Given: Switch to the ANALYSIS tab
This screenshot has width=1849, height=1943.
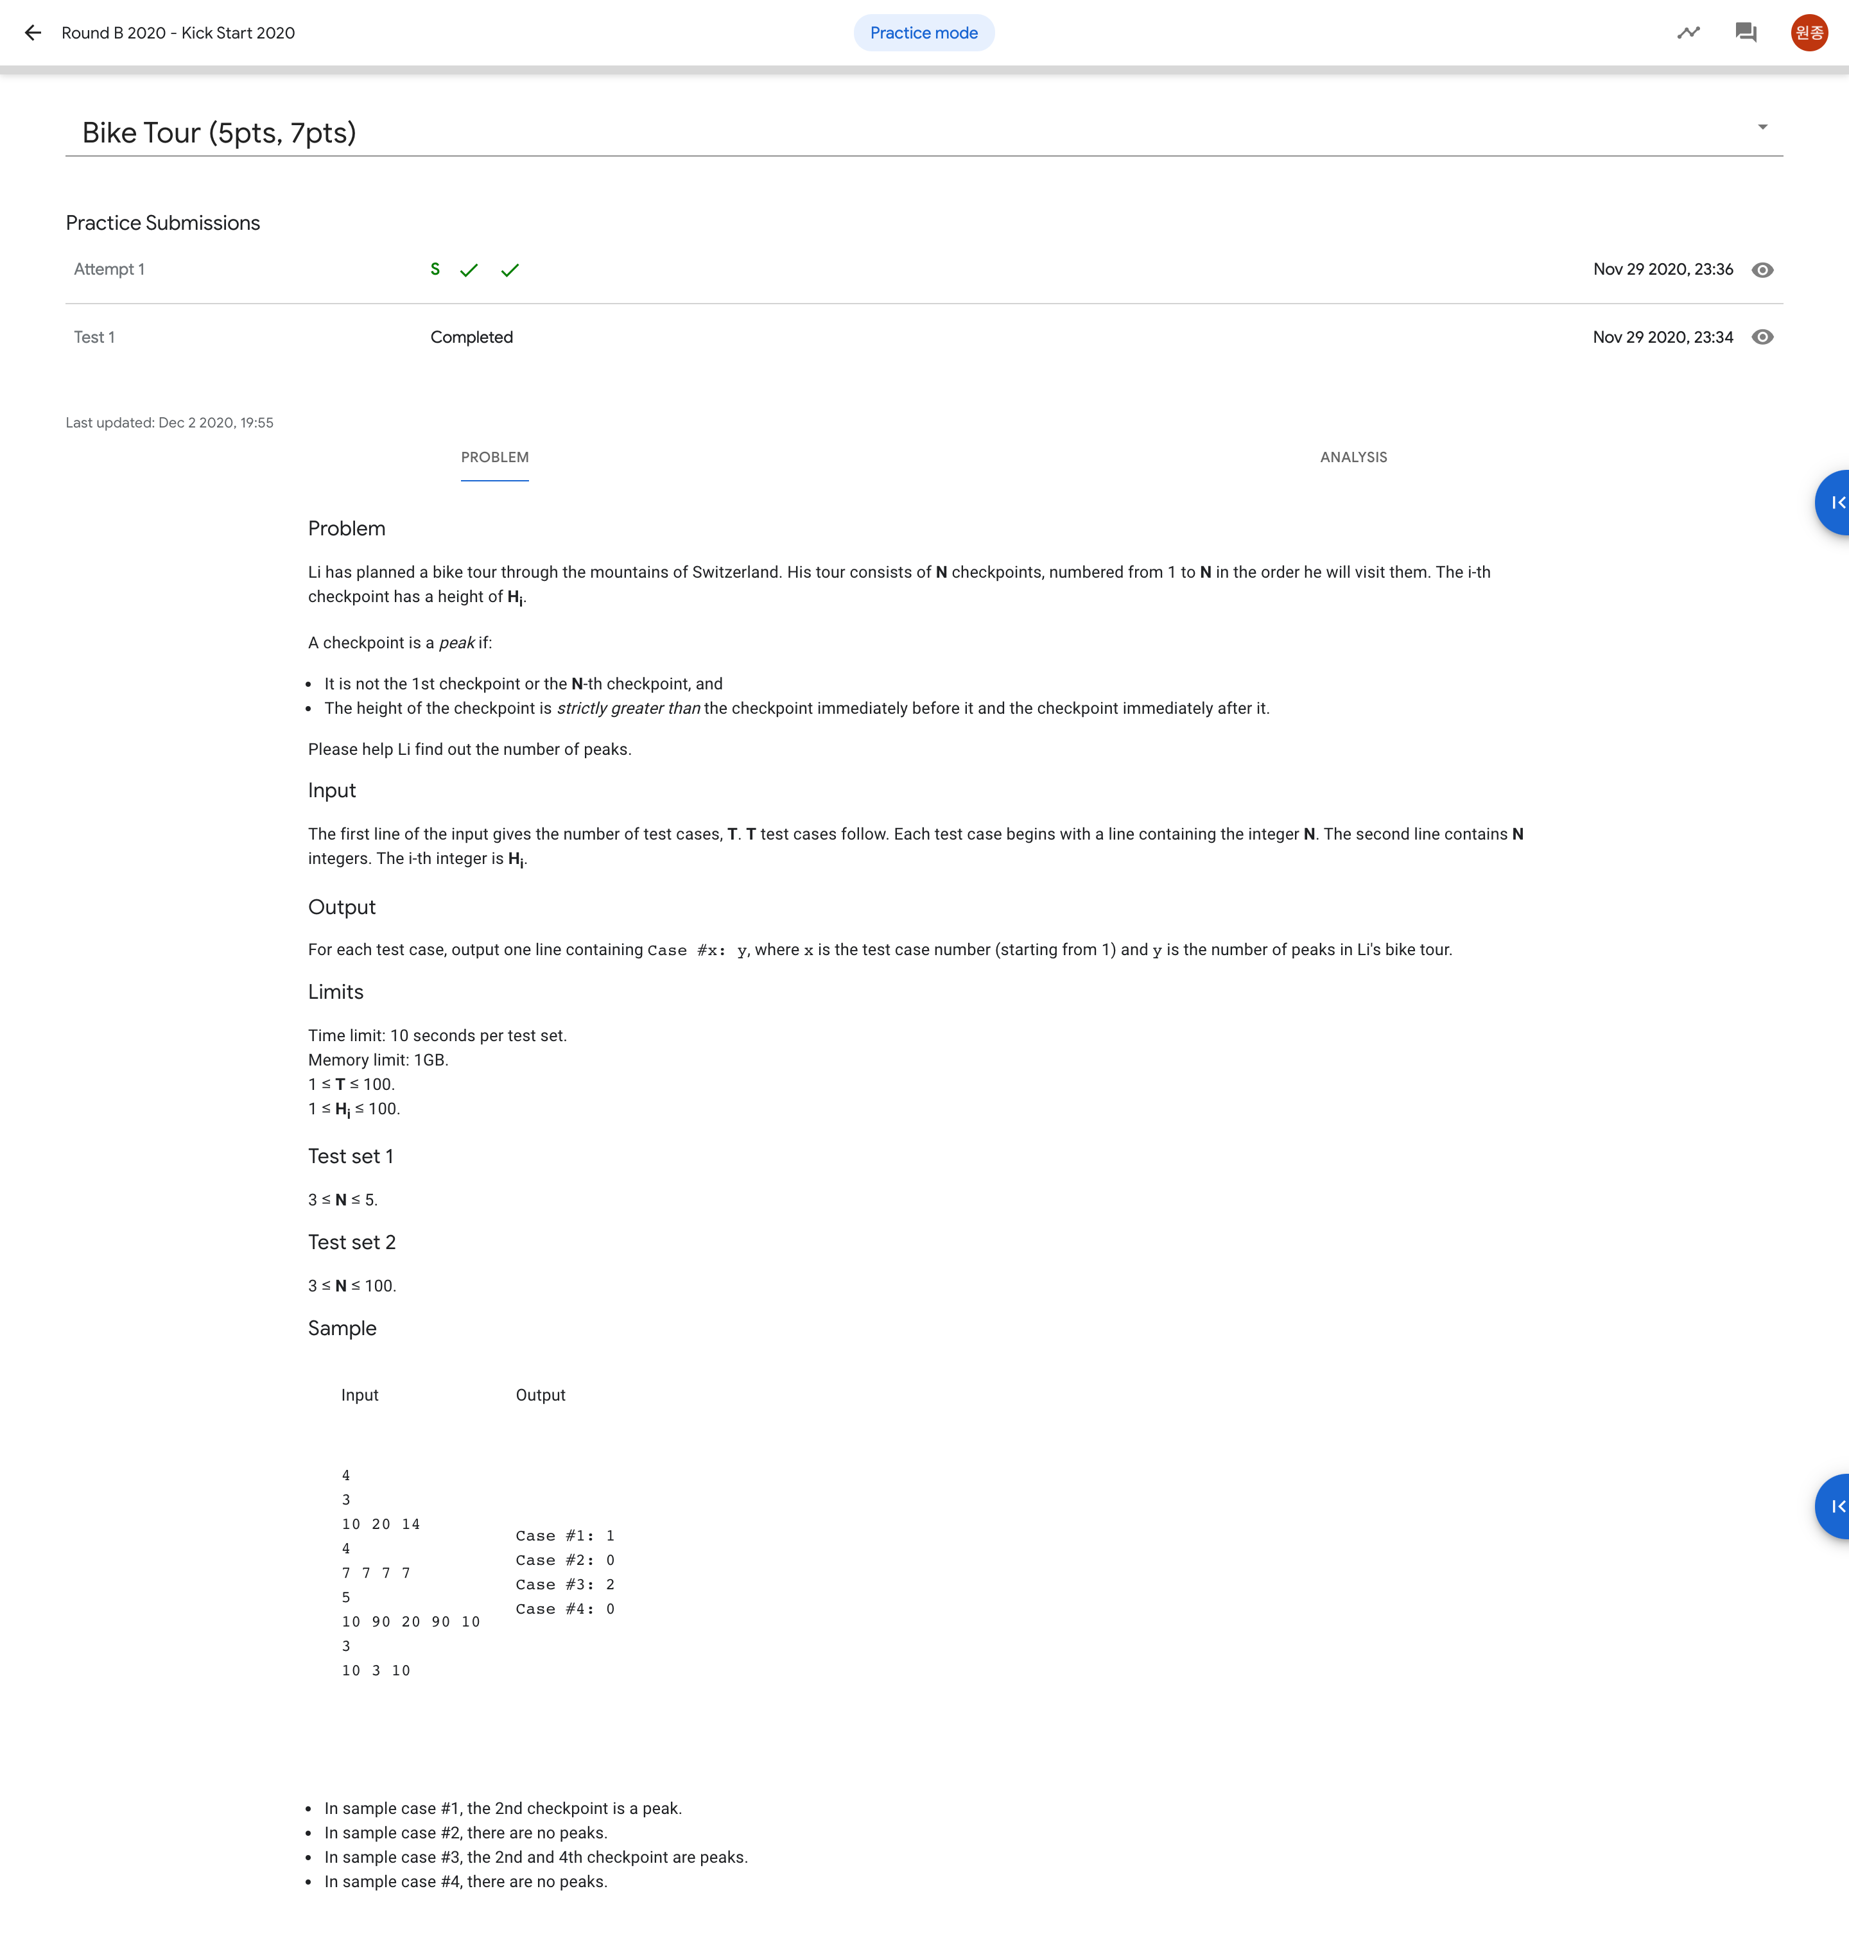Looking at the screenshot, I should (x=1353, y=457).
